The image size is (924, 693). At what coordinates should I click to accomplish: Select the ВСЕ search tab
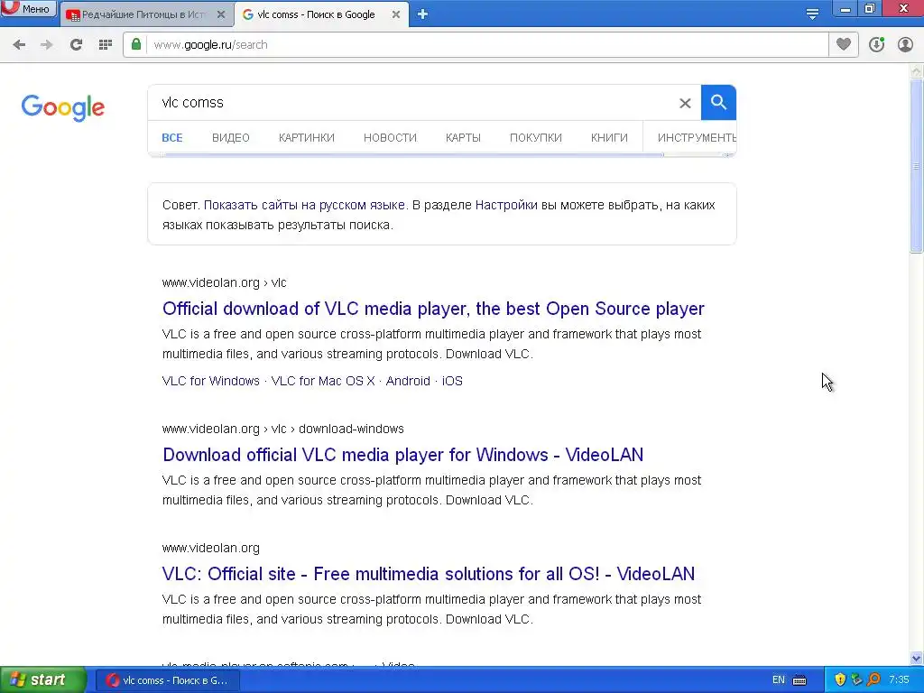[x=172, y=138]
